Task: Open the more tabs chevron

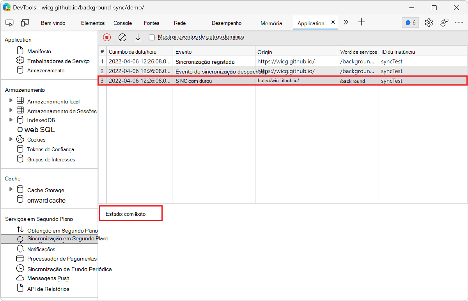Action: coord(346,23)
